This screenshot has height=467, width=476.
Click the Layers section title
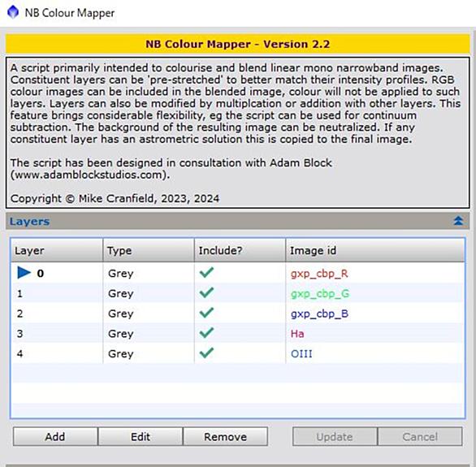(x=29, y=222)
